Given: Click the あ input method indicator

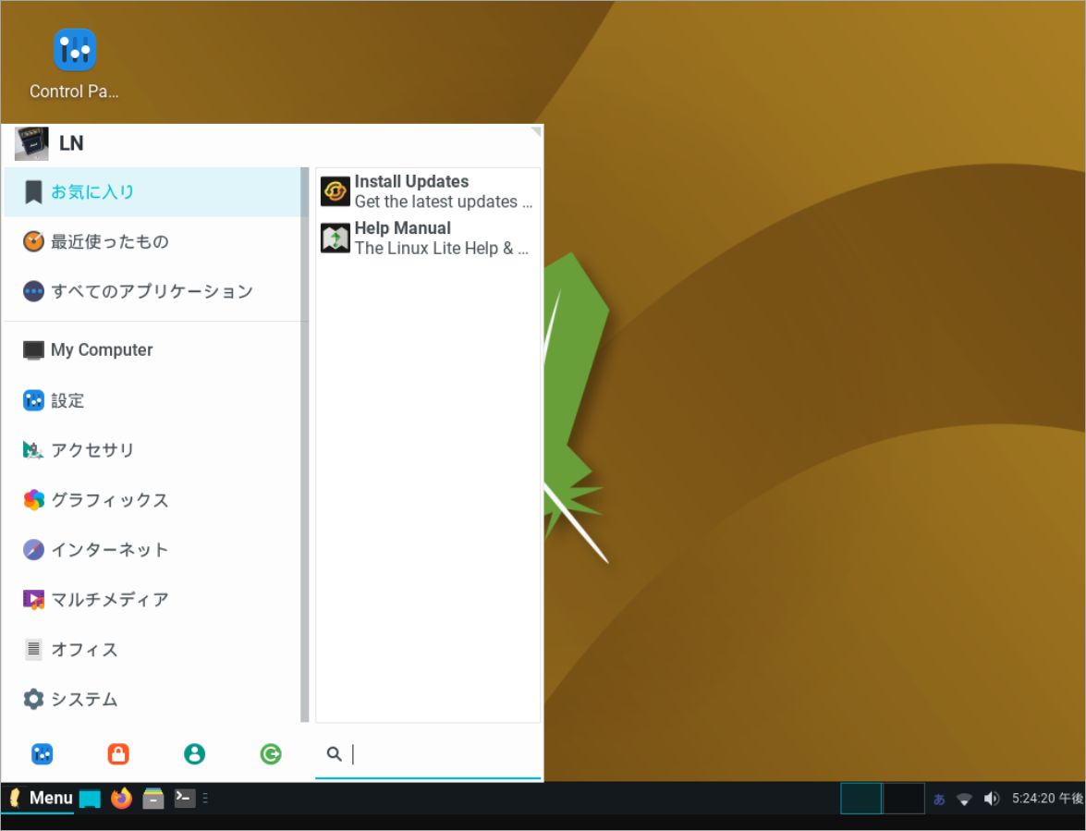Looking at the screenshot, I should click(939, 798).
